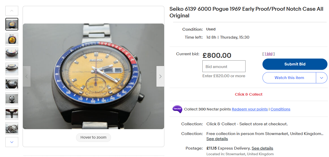Click Watch this item button

click(289, 78)
